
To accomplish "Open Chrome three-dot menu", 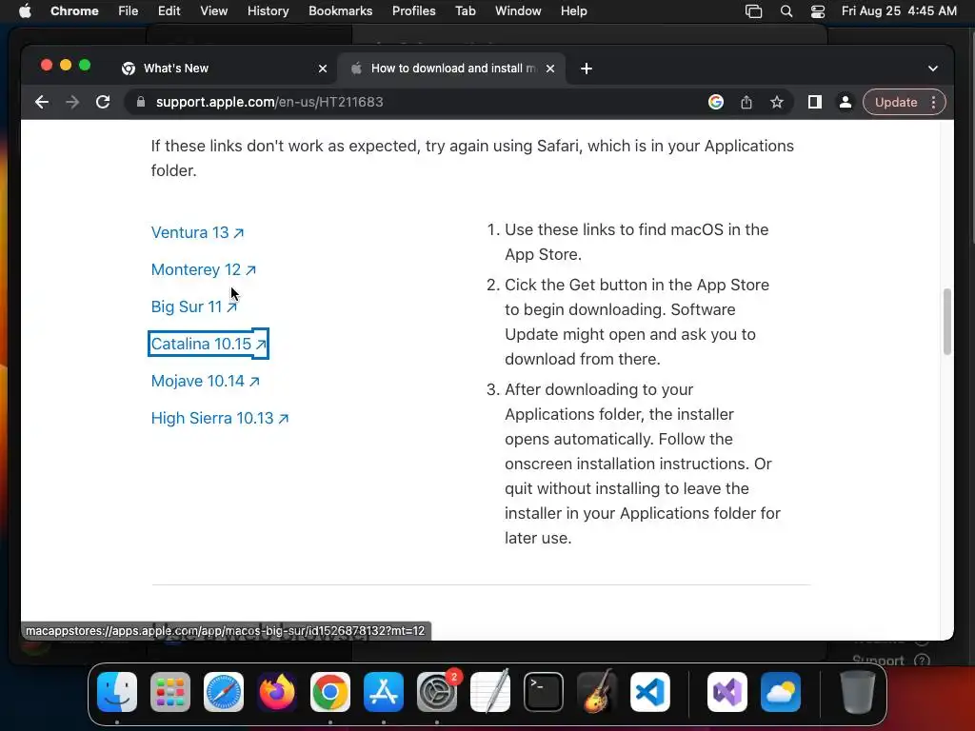I will coord(933,102).
